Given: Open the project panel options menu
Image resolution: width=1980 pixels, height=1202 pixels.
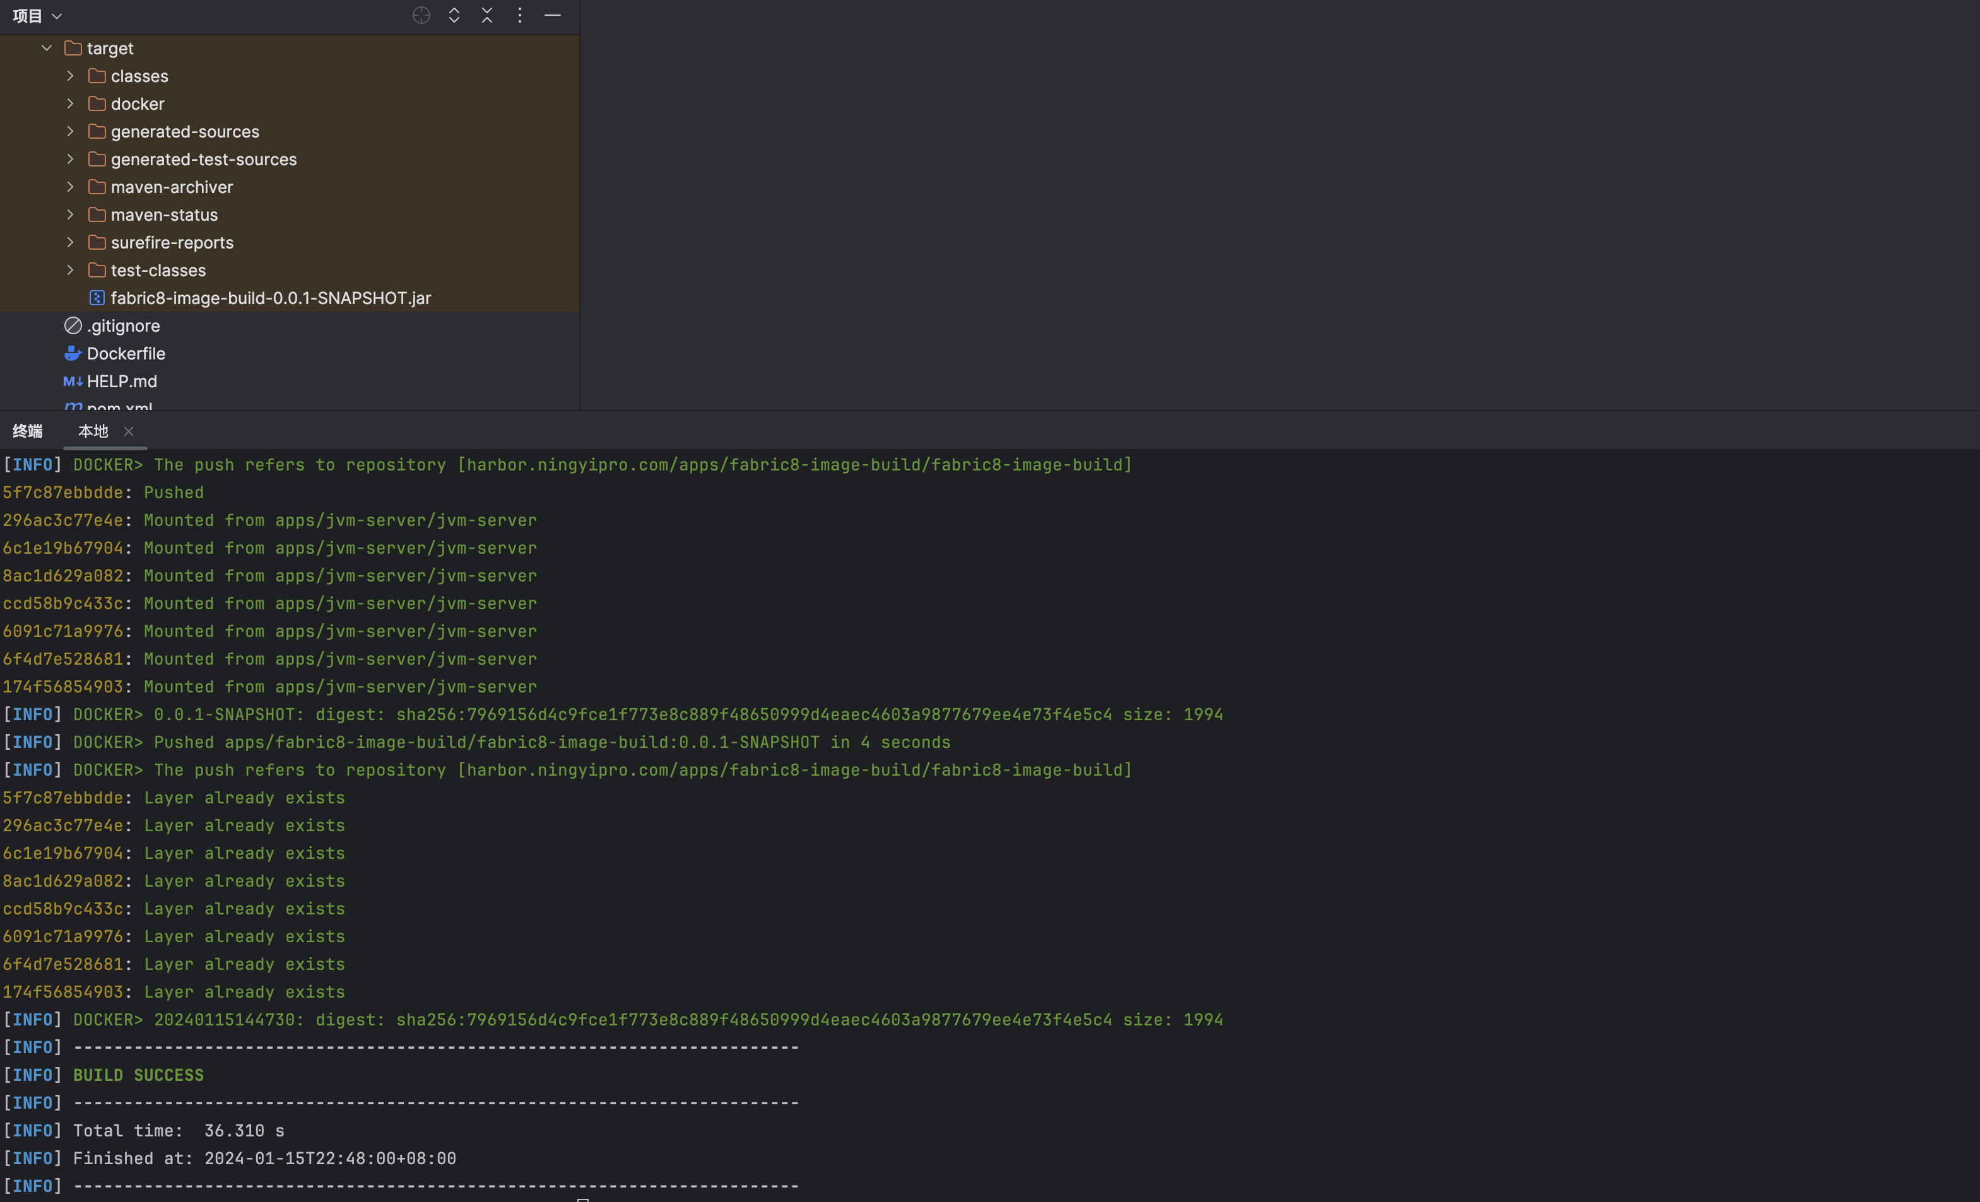Looking at the screenshot, I should click(520, 15).
